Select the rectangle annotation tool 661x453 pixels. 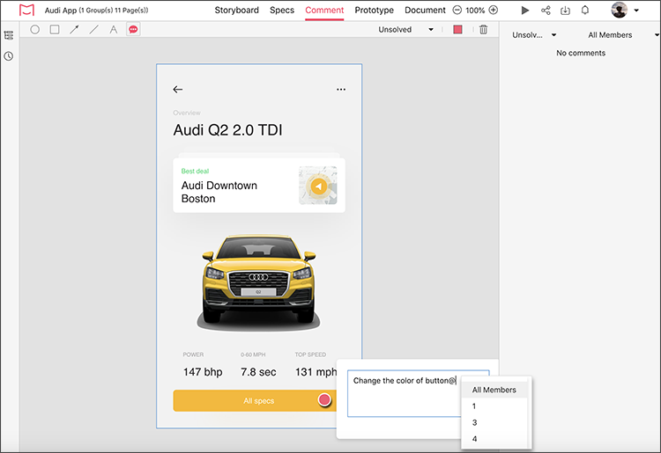[x=55, y=29]
